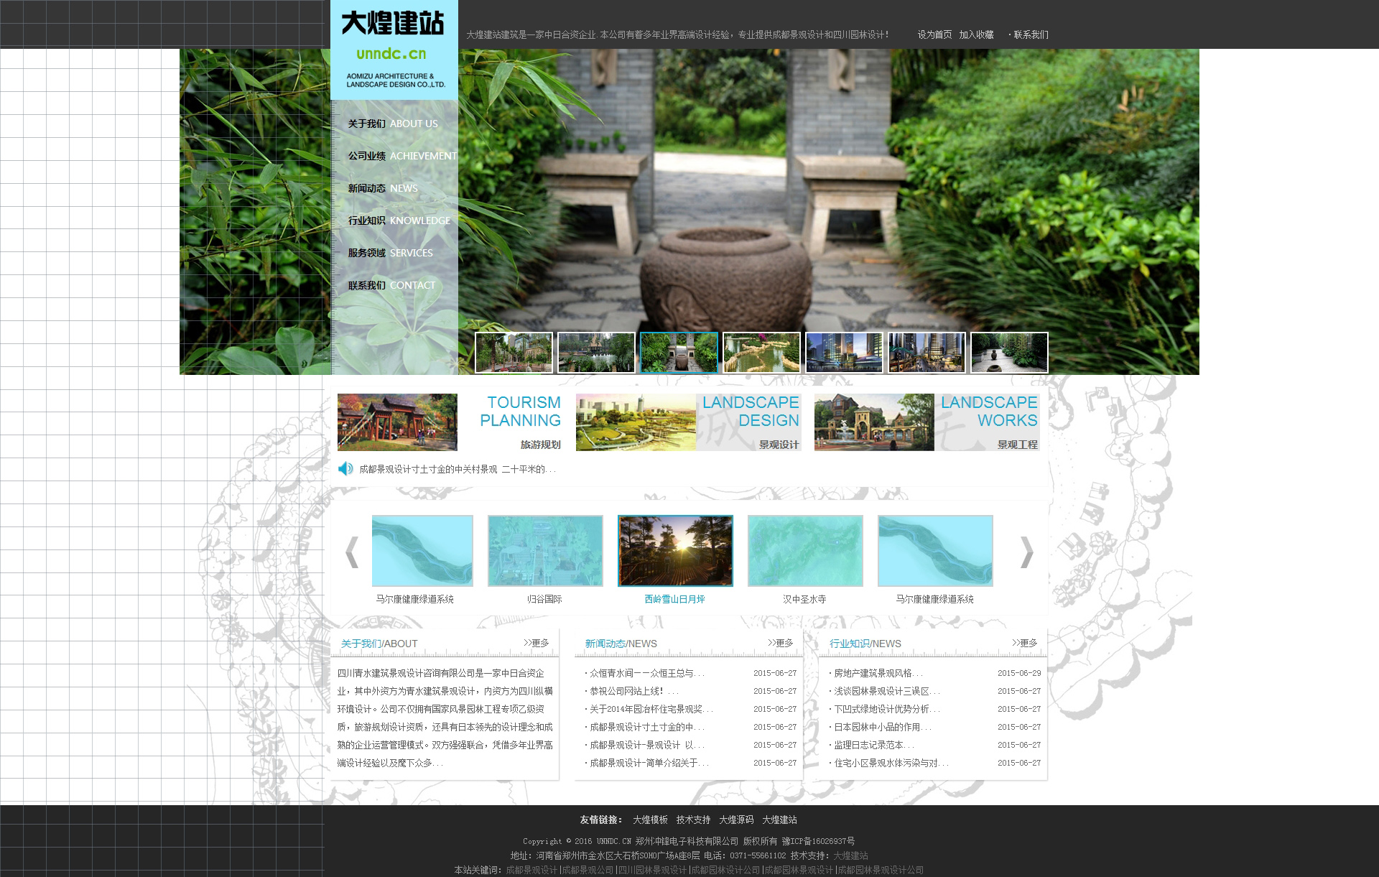Screen dimensions: 1379x877
Task: Open the Tourism Planning banner
Action: point(450,422)
